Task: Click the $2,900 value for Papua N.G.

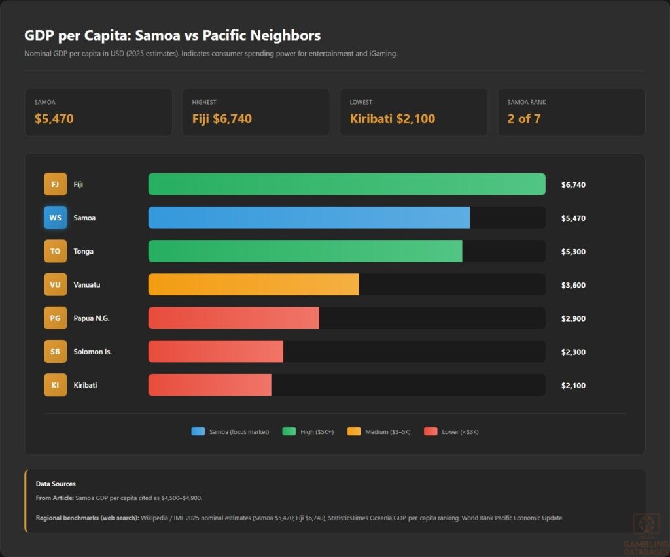Action: [573, 318]
